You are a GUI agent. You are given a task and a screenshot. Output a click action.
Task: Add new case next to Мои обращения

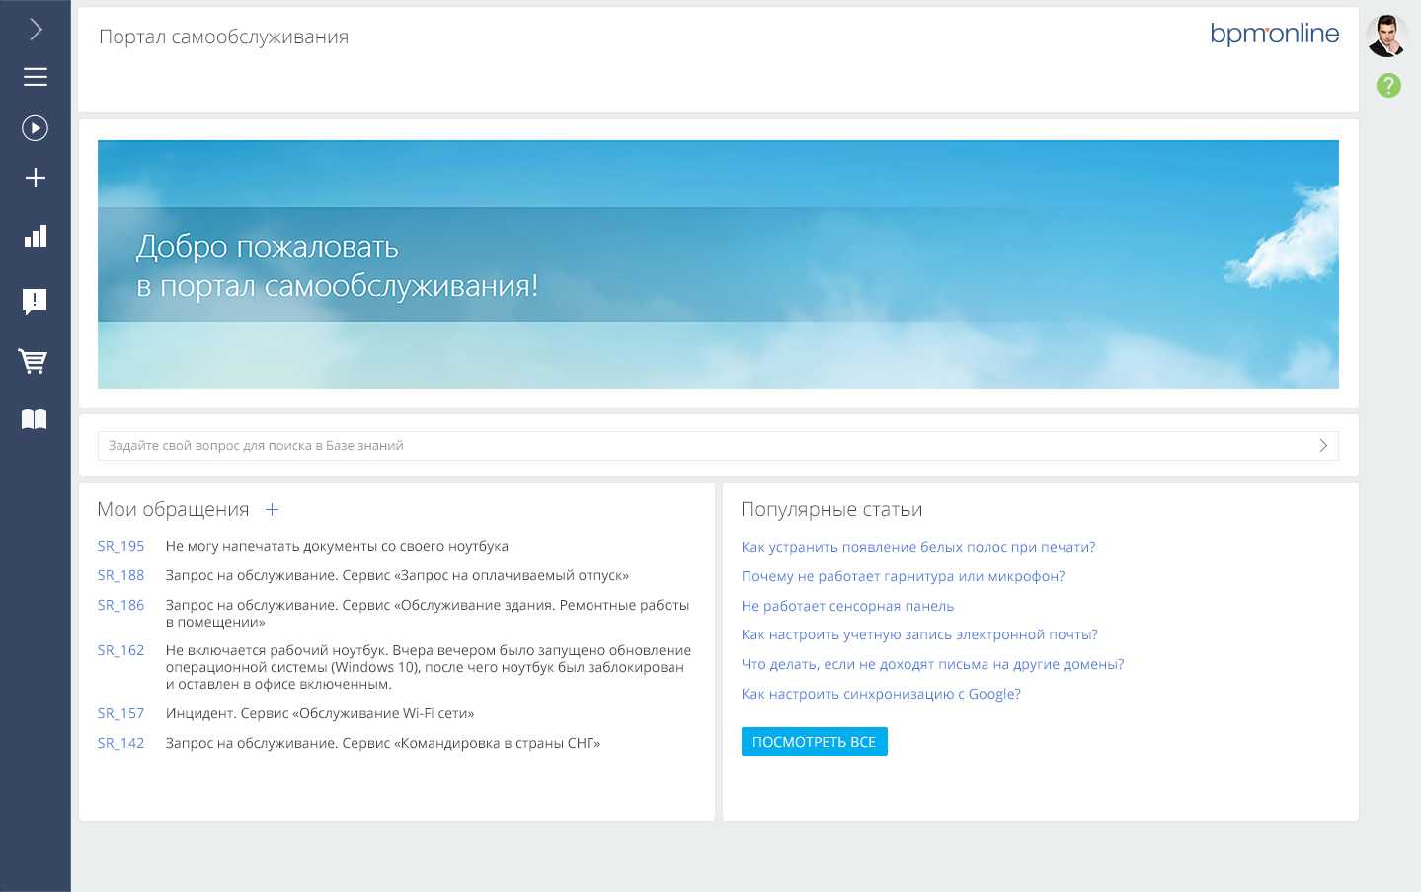273,510
